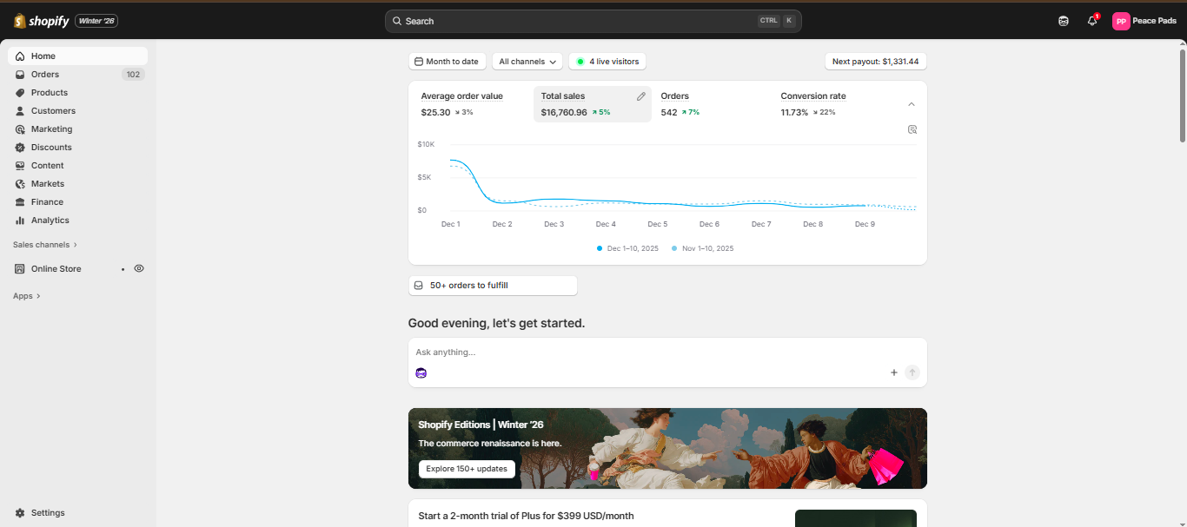This screenshot has height=527, width=1187.
Task: Select the Orders metric in card
Action: [713, 104]
